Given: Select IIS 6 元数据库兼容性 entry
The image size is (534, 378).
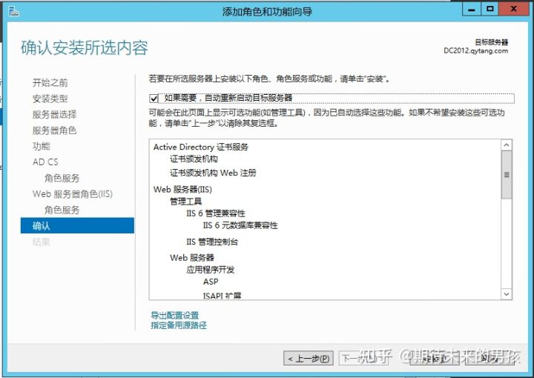Looking at the screenshot, I should pyautogui.click(x=240, y=225).
